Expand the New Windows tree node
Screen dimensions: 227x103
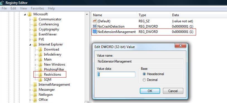pyautogui.click(x=35, y=65)
